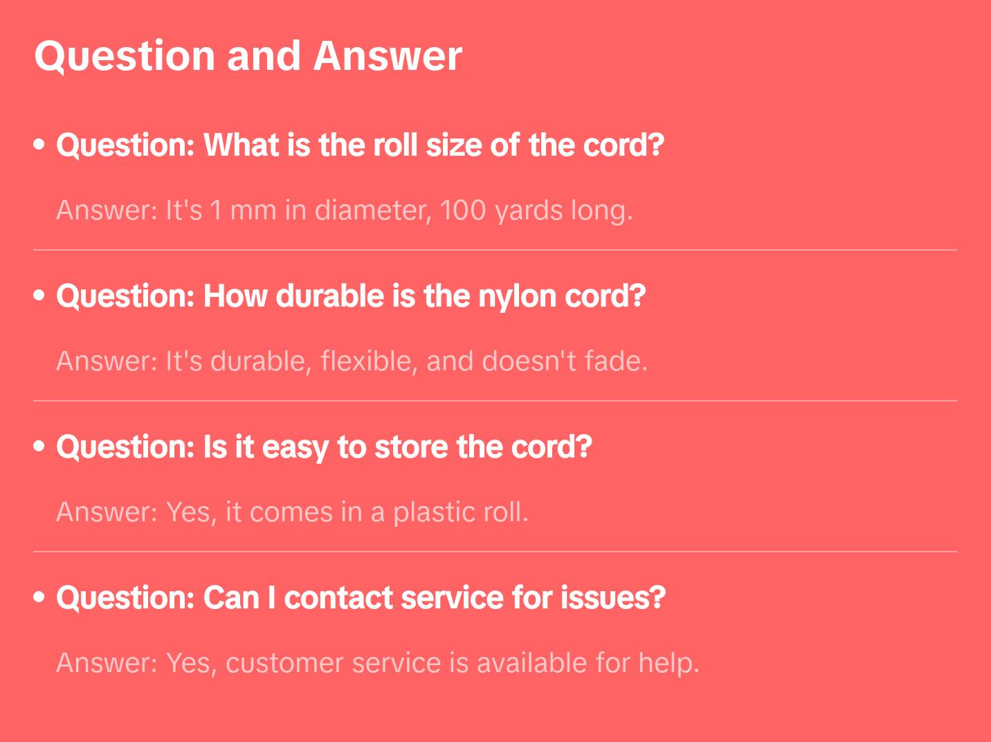Click the bullet beside the nylon durability question

tap(39, 296)
